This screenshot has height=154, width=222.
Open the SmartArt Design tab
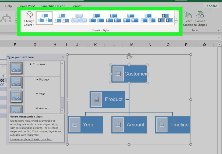click(53, 6)
